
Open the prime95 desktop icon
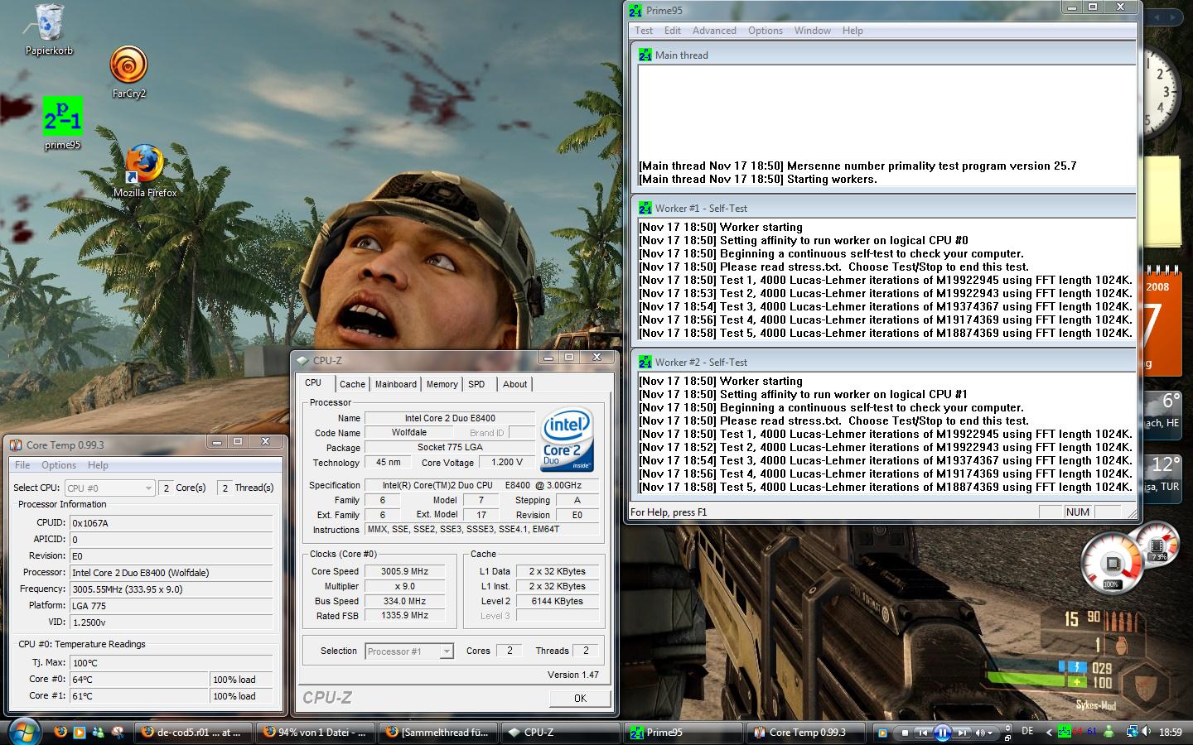(62, 123)
